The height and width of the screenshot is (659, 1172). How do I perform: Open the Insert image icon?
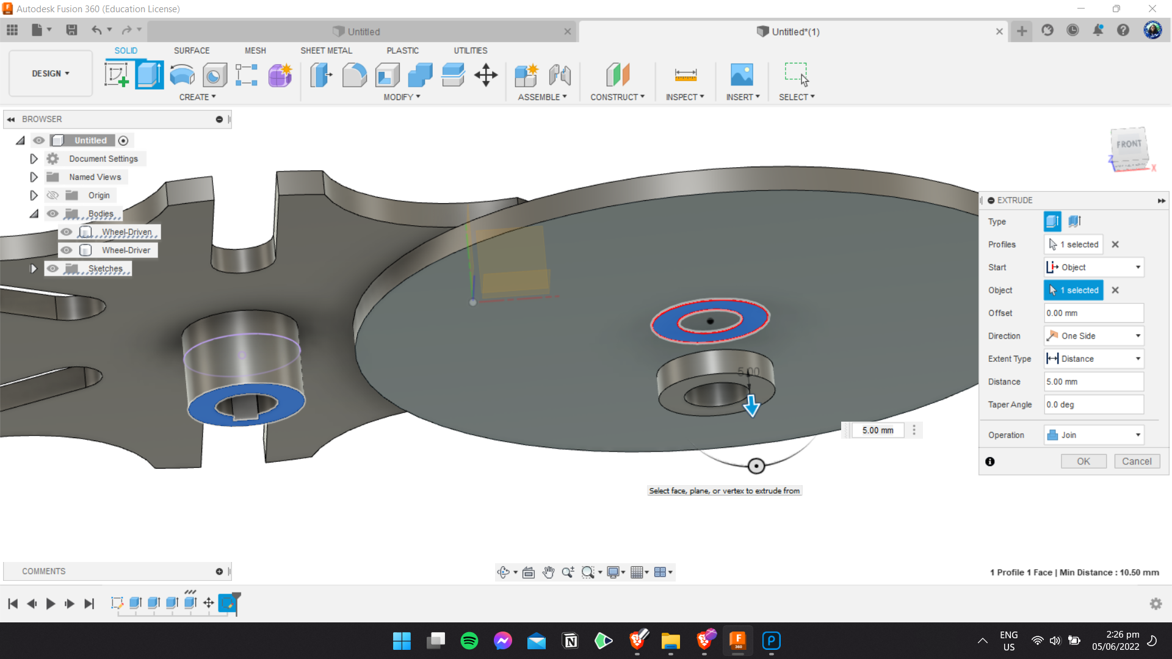click(742, 75)
